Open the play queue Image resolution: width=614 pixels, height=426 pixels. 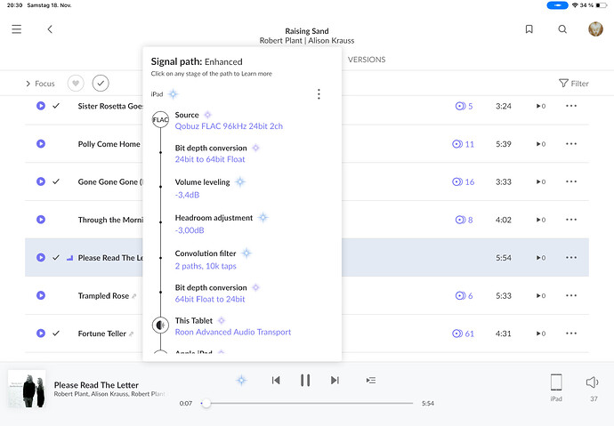(371, 381)
